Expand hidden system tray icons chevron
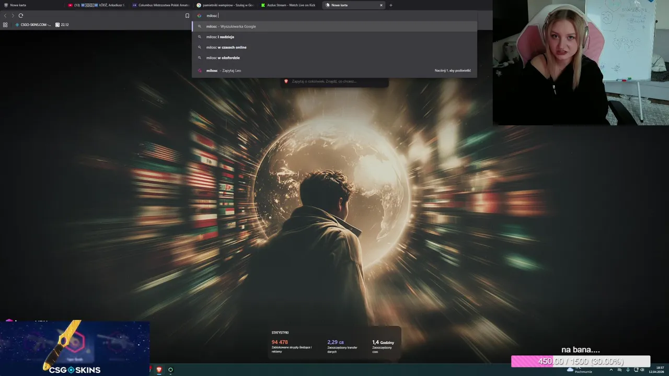The height and width of the screenshot is (376, 669). 611,370
